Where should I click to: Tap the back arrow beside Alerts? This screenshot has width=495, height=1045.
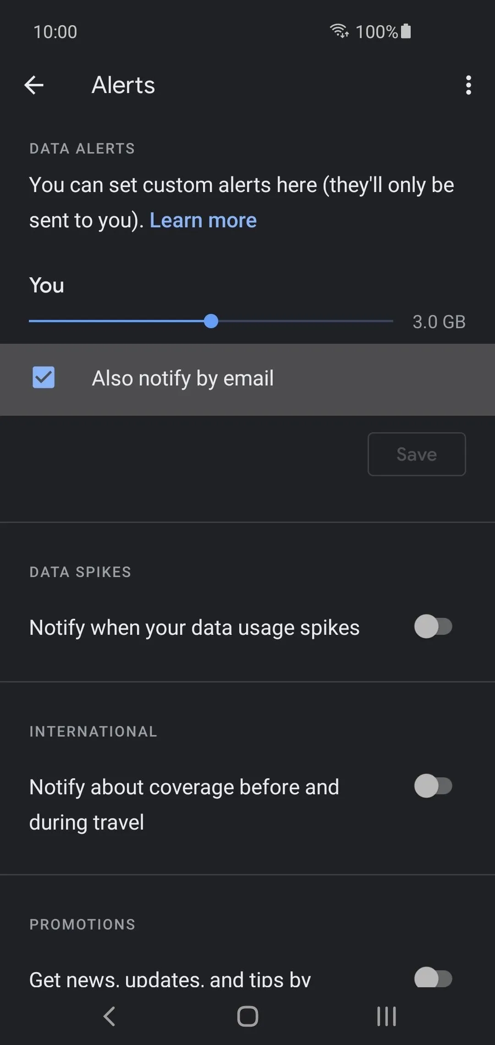click(34, 85)
